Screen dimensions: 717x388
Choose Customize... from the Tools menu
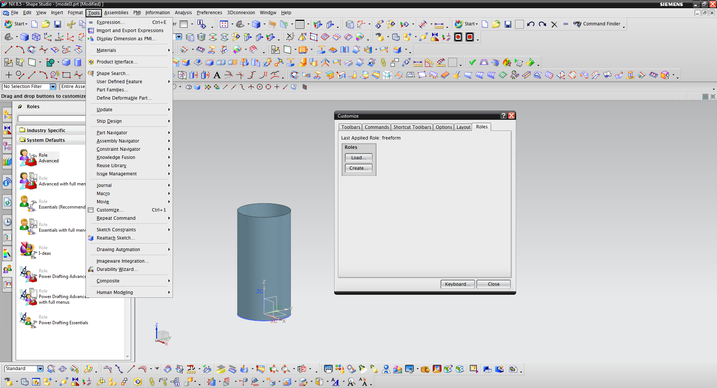(x=129, y=210)
